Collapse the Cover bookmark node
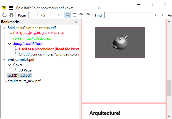Image resolution: width=172 pixels, height=119 pixels. pyautogui.click(x=9, y=65)
